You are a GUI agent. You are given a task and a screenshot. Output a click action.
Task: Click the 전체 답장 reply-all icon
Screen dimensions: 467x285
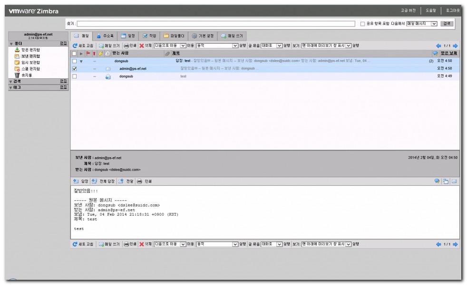pyautogui.click(x=94, y=181)
